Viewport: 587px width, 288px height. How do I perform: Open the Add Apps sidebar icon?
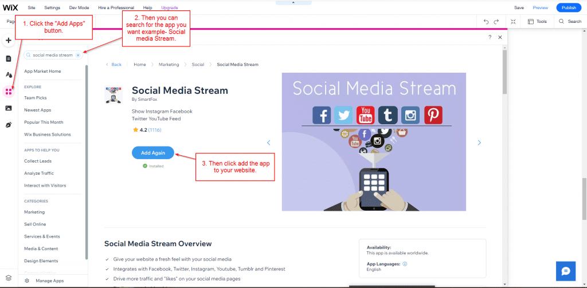(x=9, y=91)
